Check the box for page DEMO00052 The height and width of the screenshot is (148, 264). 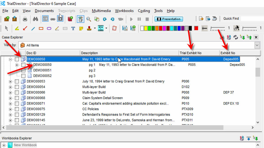[23, 76]
